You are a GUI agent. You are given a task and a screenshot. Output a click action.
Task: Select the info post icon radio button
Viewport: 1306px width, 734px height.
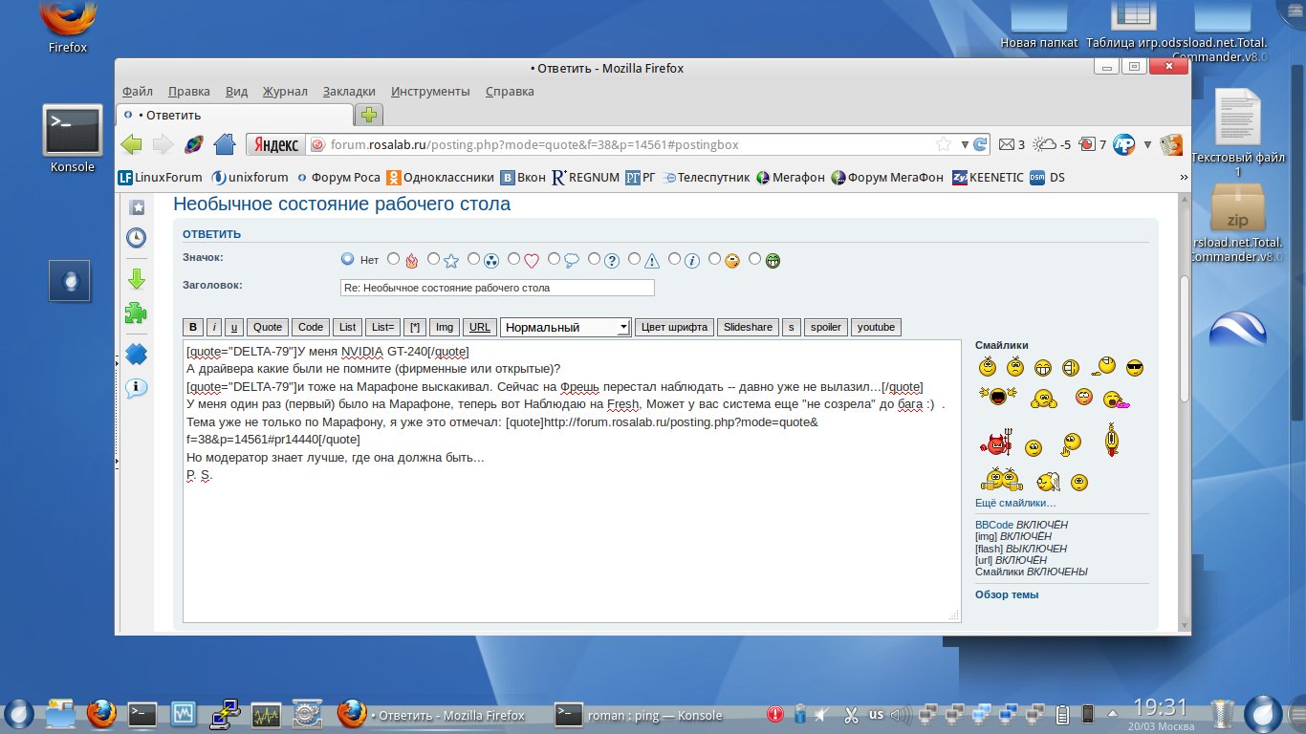click(x=675, y=259)
